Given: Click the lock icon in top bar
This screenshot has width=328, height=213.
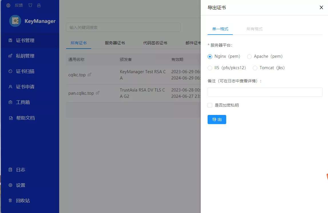Looking at the screenshot, I should coord(39,5).
